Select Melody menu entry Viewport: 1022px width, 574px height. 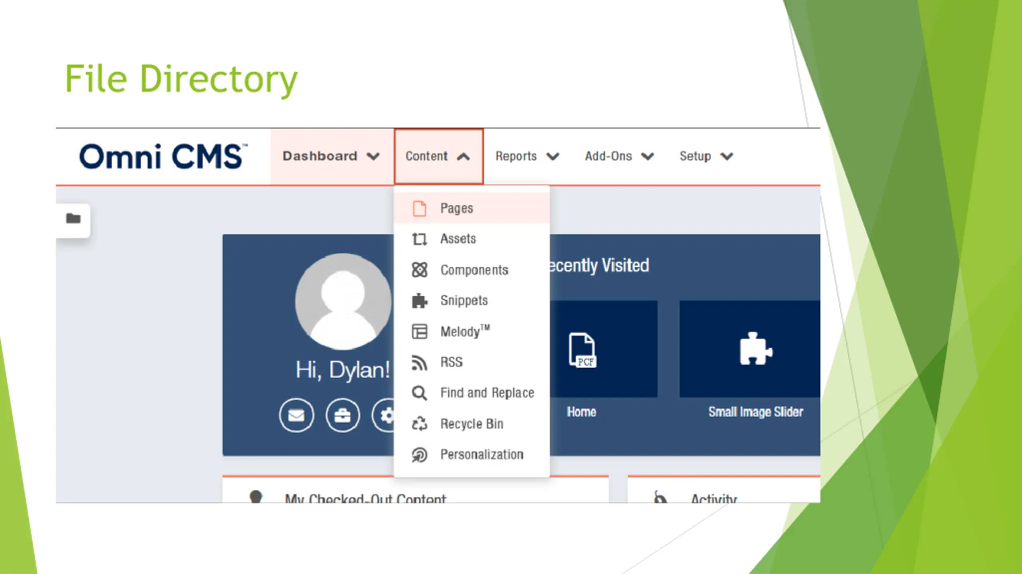coord(471,331)
